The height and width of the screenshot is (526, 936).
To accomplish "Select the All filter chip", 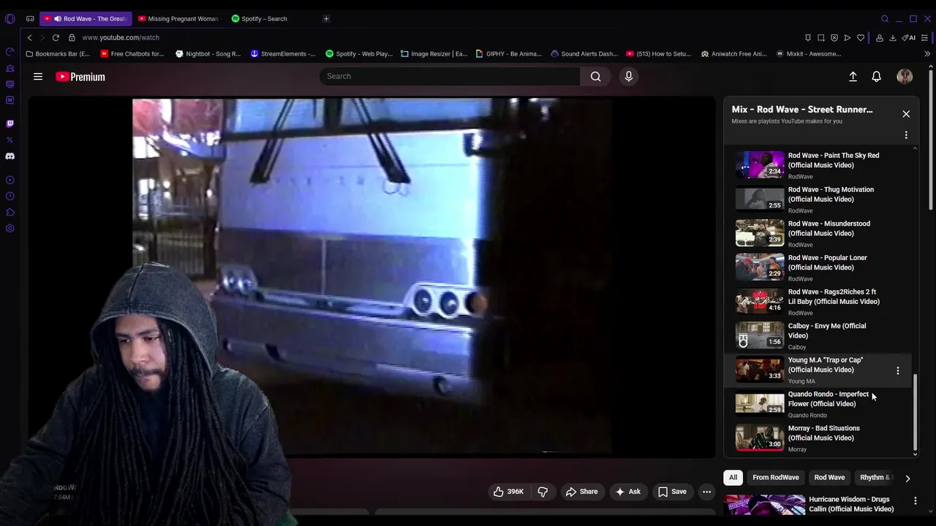I will [x=733, y=478].
